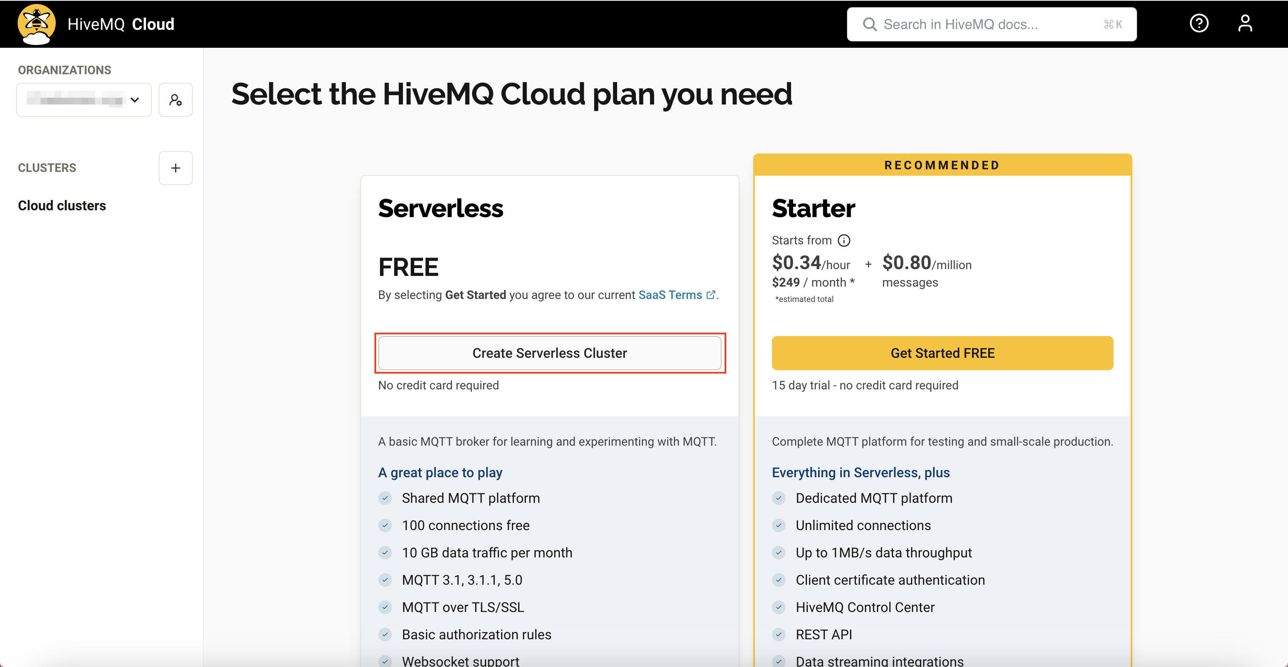The height and width of the screenshot is (667, 1288).
Task: Click checkmark beside Unlimited connections
Action: 778,525
